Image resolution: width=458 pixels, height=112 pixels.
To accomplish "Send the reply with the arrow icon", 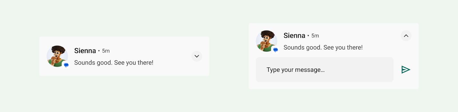I will [x=406, y=70].
